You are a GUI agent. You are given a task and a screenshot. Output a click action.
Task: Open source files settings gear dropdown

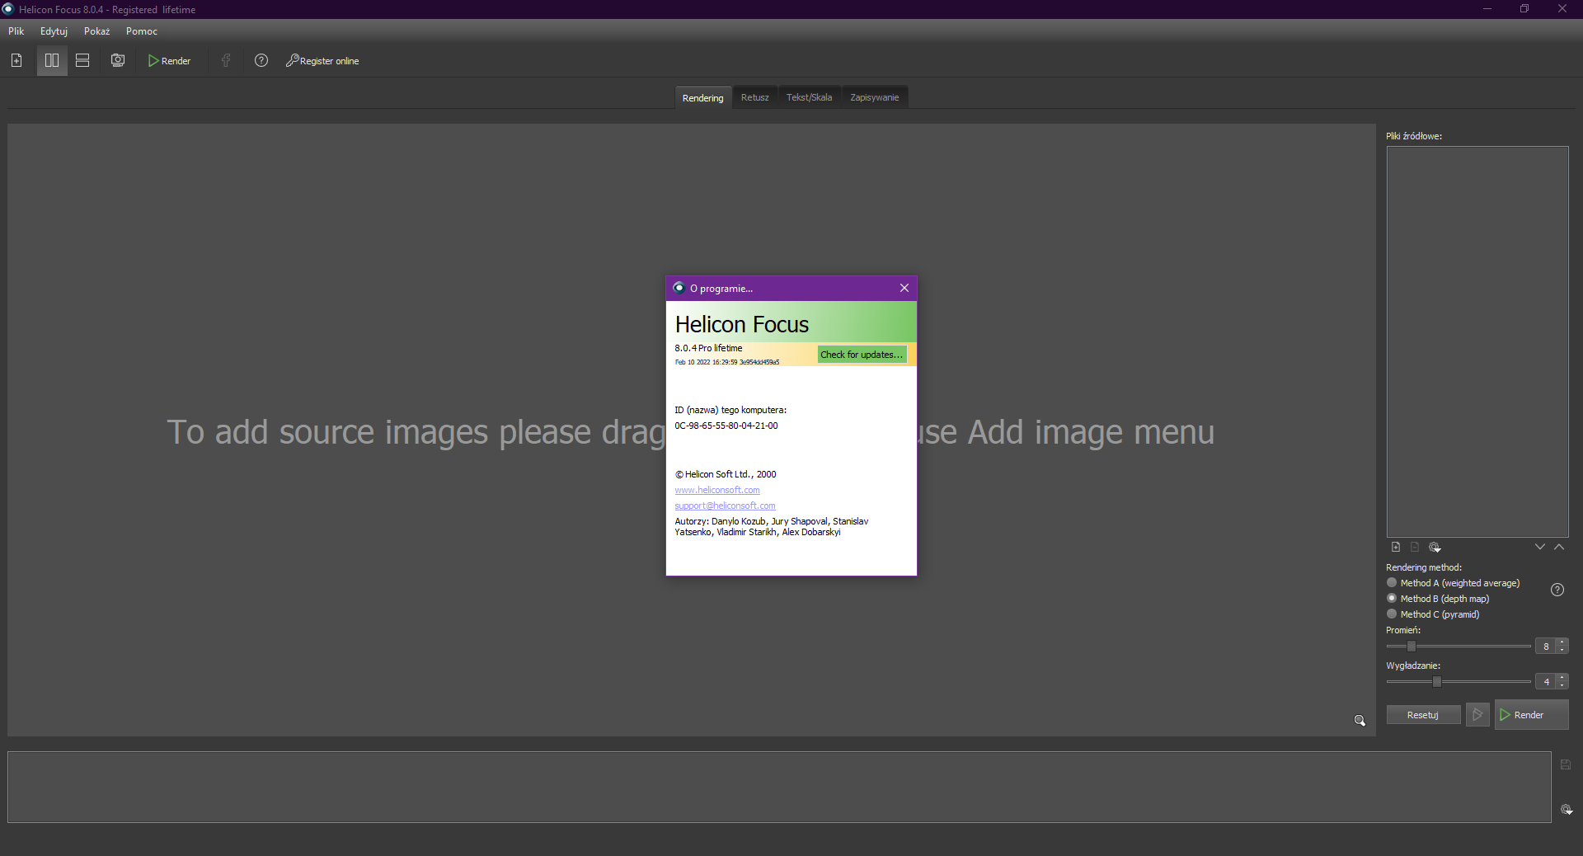pos(1435,547)
